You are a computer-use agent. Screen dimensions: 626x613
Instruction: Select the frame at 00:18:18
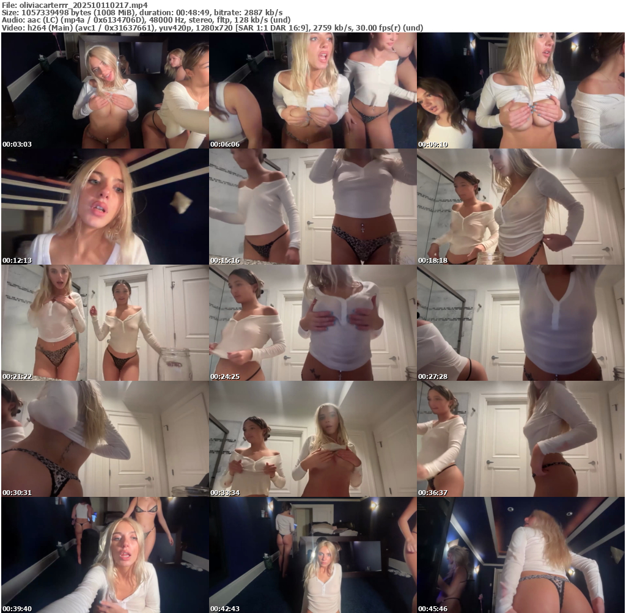coord(521,207)
